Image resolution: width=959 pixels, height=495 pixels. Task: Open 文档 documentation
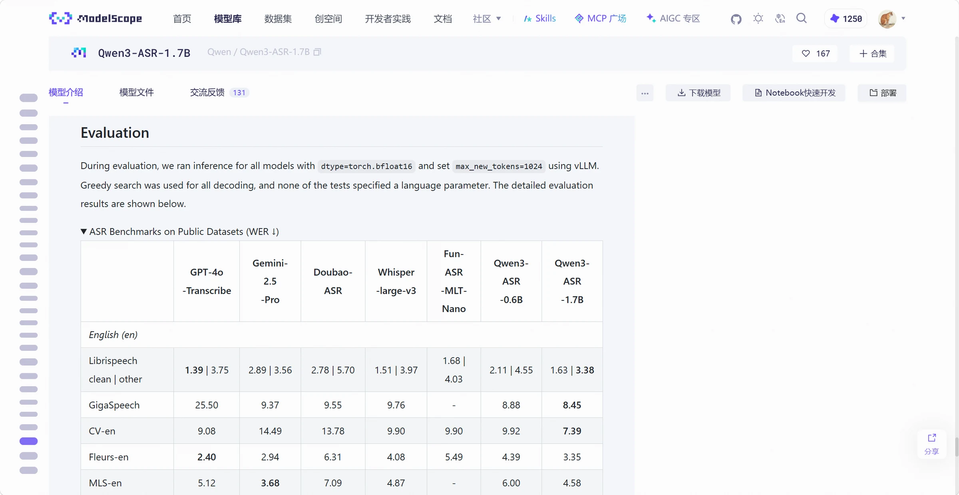click(443, 19)
